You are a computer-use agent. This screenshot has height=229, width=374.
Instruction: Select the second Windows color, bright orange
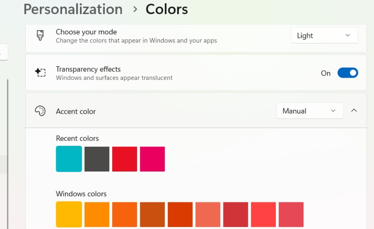[x=97, y=215]
